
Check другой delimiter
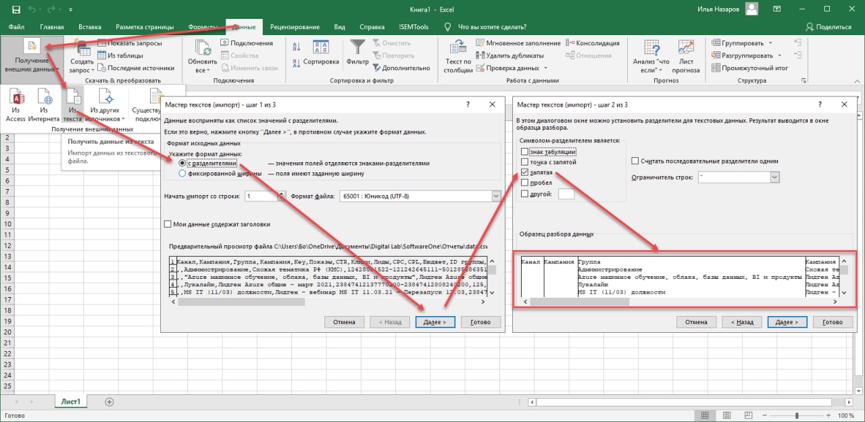point(524,194)
